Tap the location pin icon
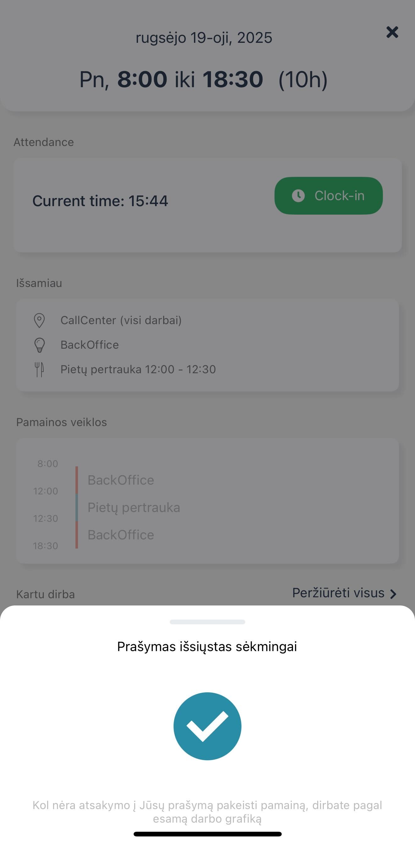The width and height of the screenshot is (415, 844). click(x=39, y=320)
